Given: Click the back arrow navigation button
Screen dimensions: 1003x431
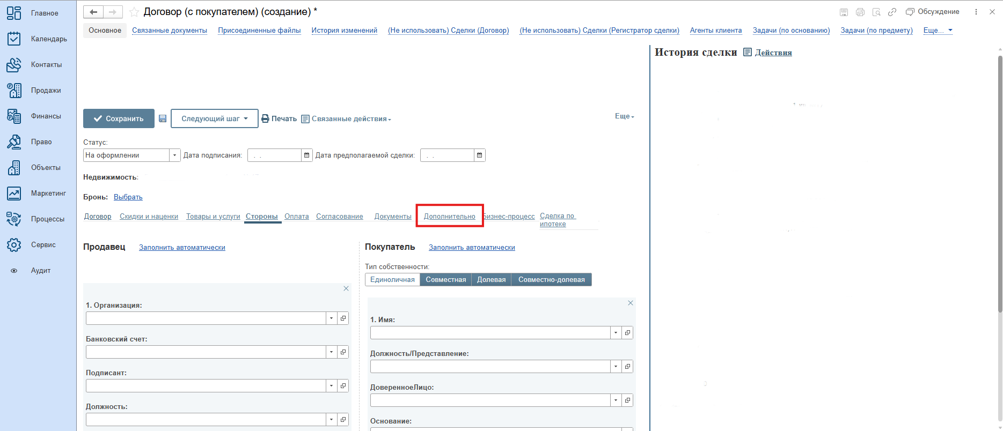Looking at the screenshot, I should [x=93, y=12].
